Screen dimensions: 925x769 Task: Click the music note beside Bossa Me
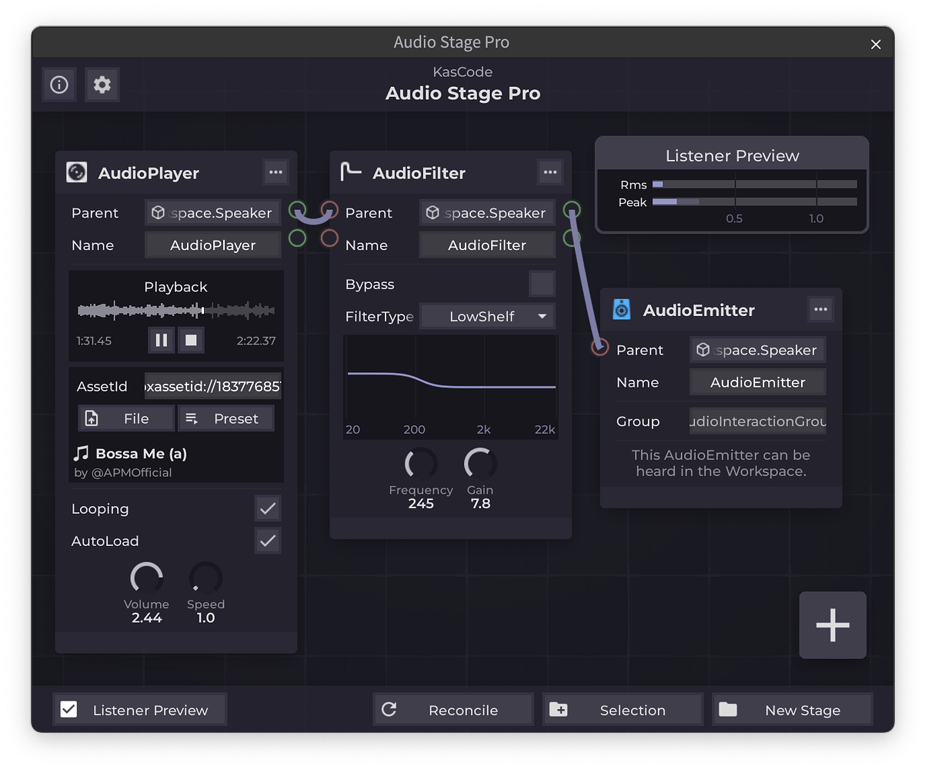(84, 453)
